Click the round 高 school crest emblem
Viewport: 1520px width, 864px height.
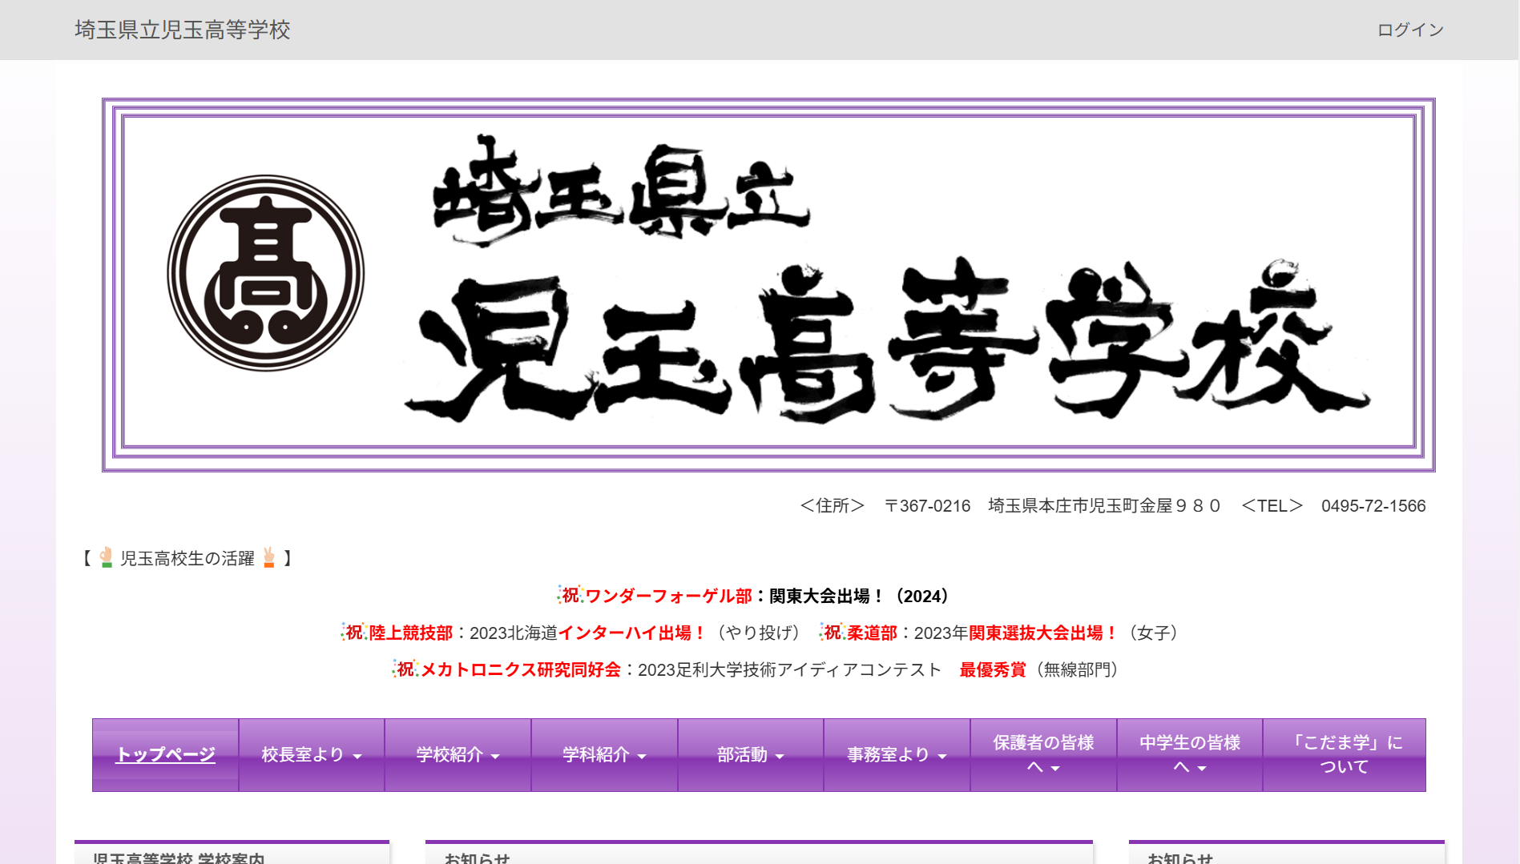click(x=266, y=273)
